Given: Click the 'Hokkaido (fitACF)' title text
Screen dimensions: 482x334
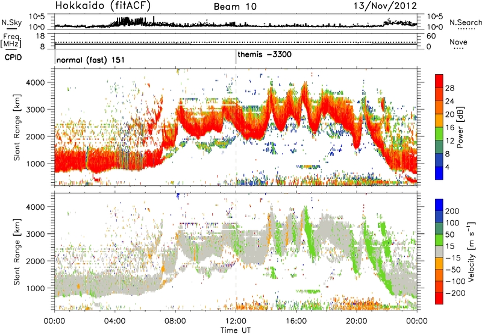Looking at the screenshot, I should (102, 6).
